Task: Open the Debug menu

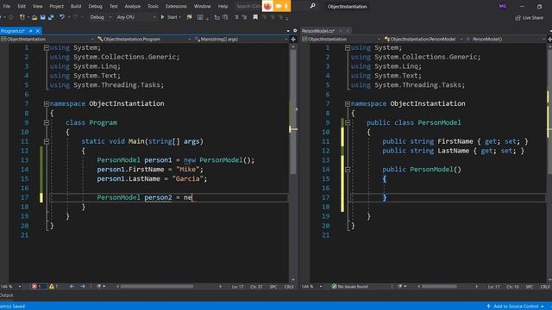Action: pos(95,6)
